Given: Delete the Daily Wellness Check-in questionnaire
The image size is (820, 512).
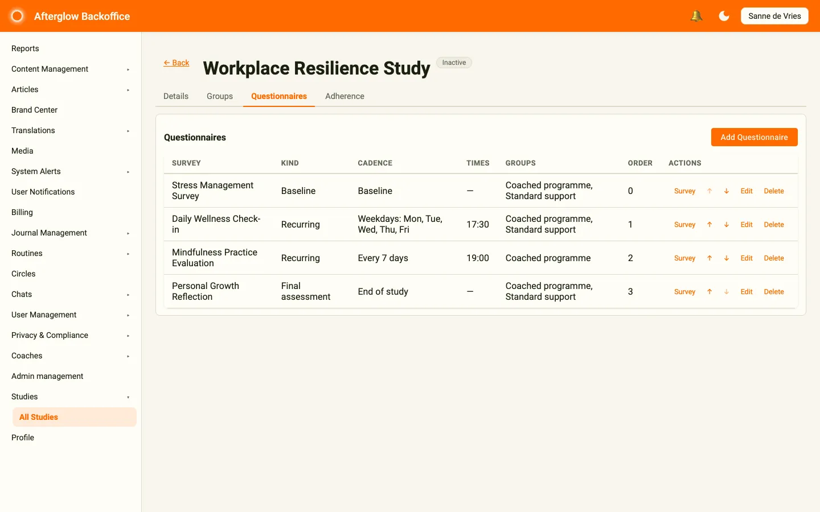Looking at the screenshot, I should pos(774,225).
